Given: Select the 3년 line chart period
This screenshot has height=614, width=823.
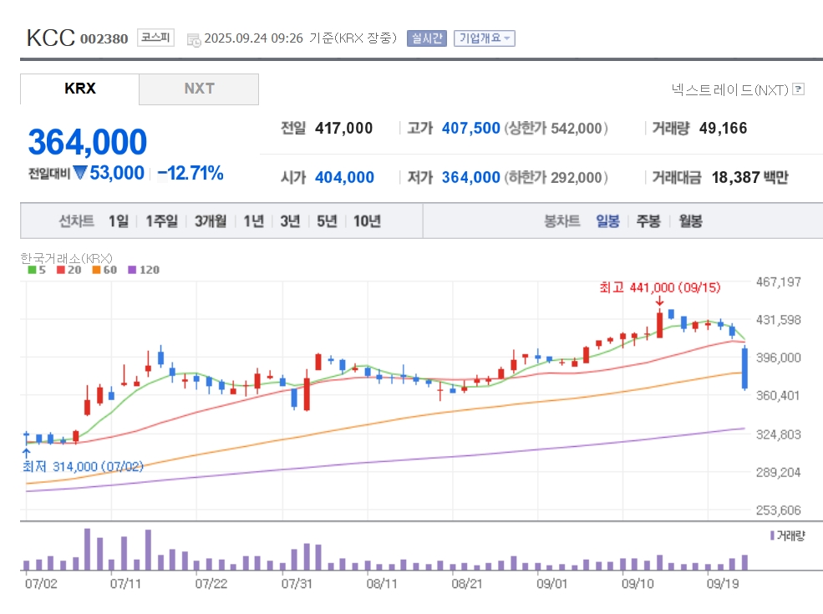Looking at the screenshot, I should pyautogui.click(x=290, y=221).
